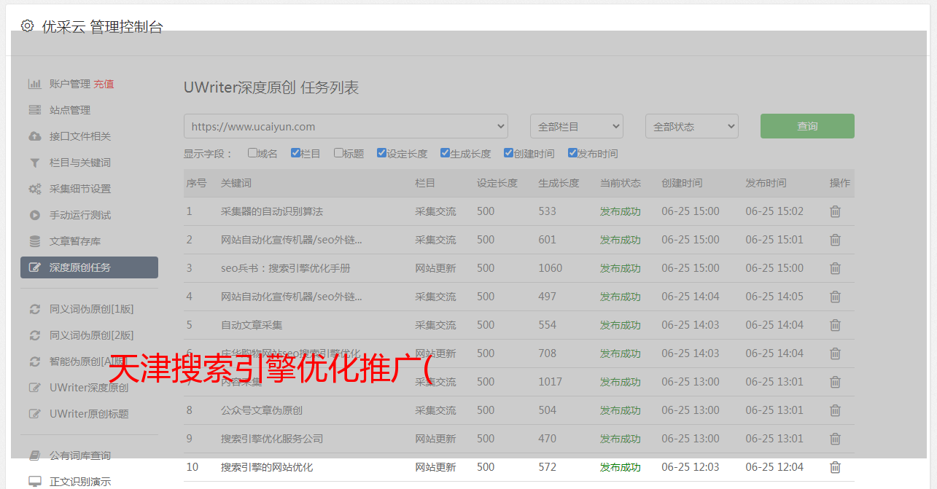The width and height of the screenshot is (937, 489).
Task: Open 站点管理 in the sidebar
Action: 70,110
